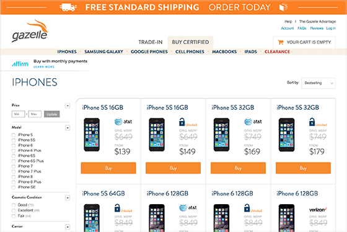Buy the $139 iPhone 5S 16GB
347x232 pixels.
(108, 168)
